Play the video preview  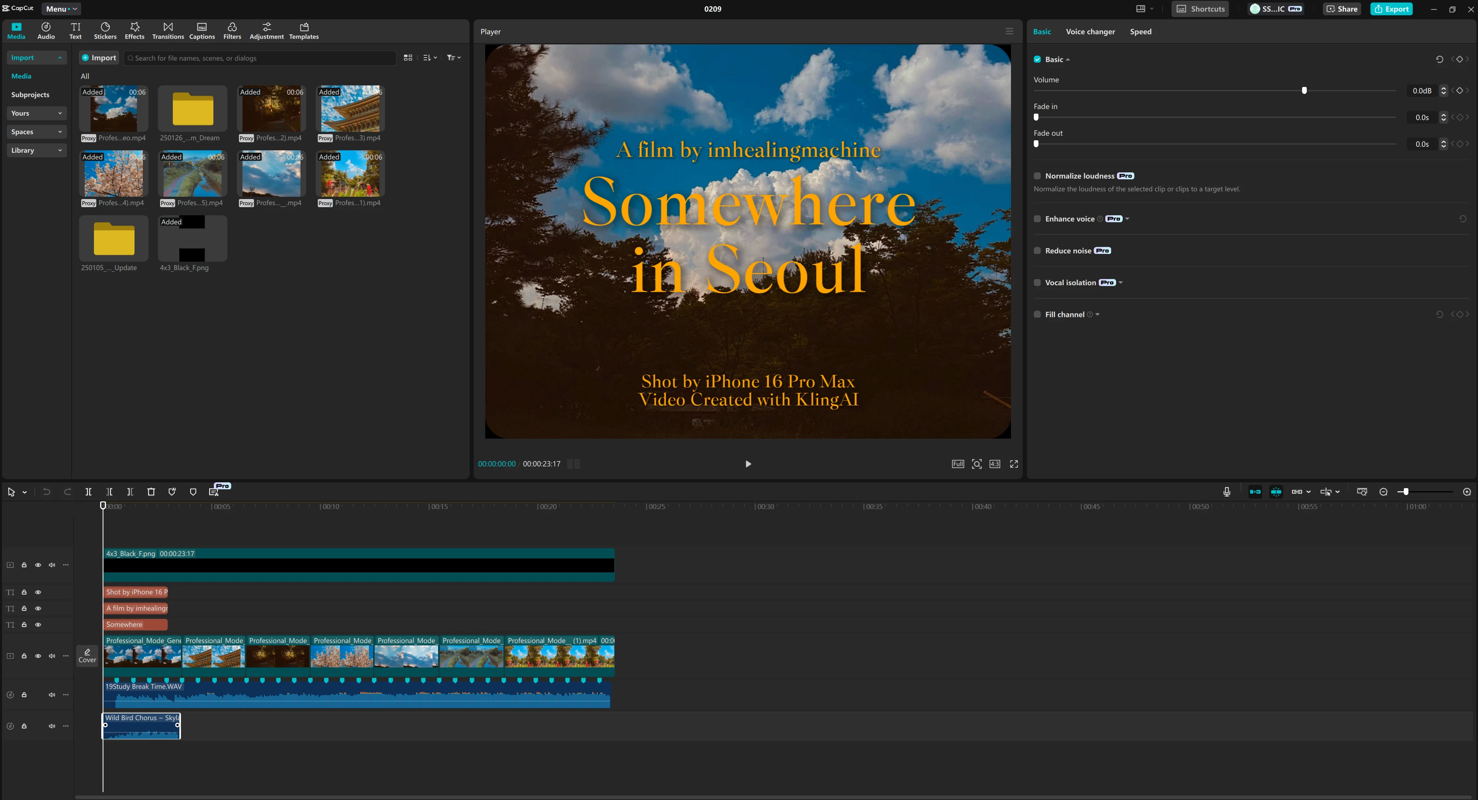tap(748, 464)
